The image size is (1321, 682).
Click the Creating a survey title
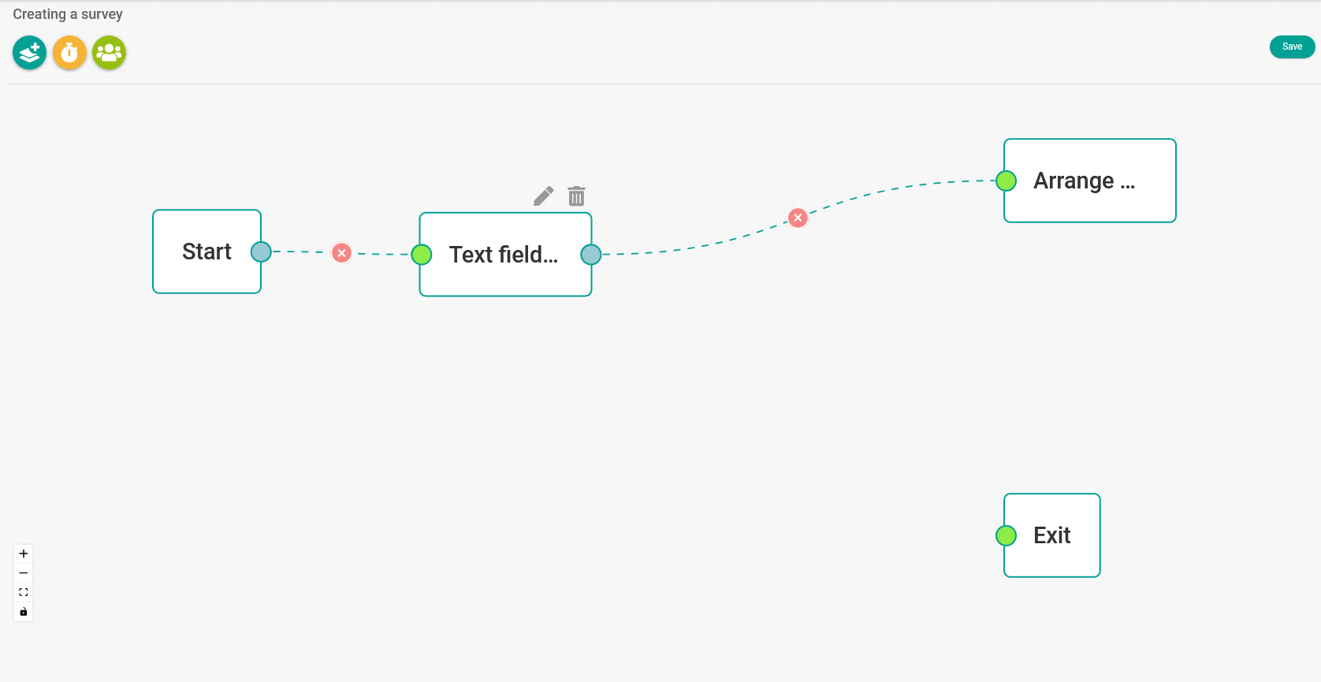pos(67,13)
